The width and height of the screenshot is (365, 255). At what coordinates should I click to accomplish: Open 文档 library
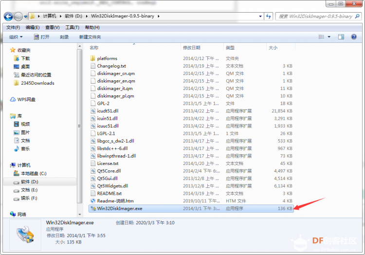[22, 141]
